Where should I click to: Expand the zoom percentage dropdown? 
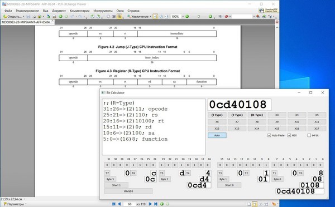(x=183, y=16)
